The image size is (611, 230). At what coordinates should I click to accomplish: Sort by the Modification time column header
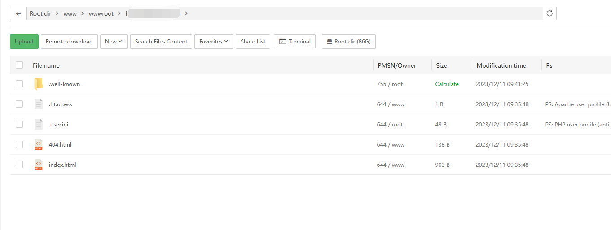point(501,65)
